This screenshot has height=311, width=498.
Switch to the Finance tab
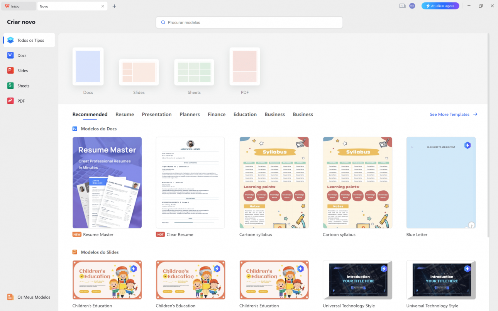tap(217, 114)
